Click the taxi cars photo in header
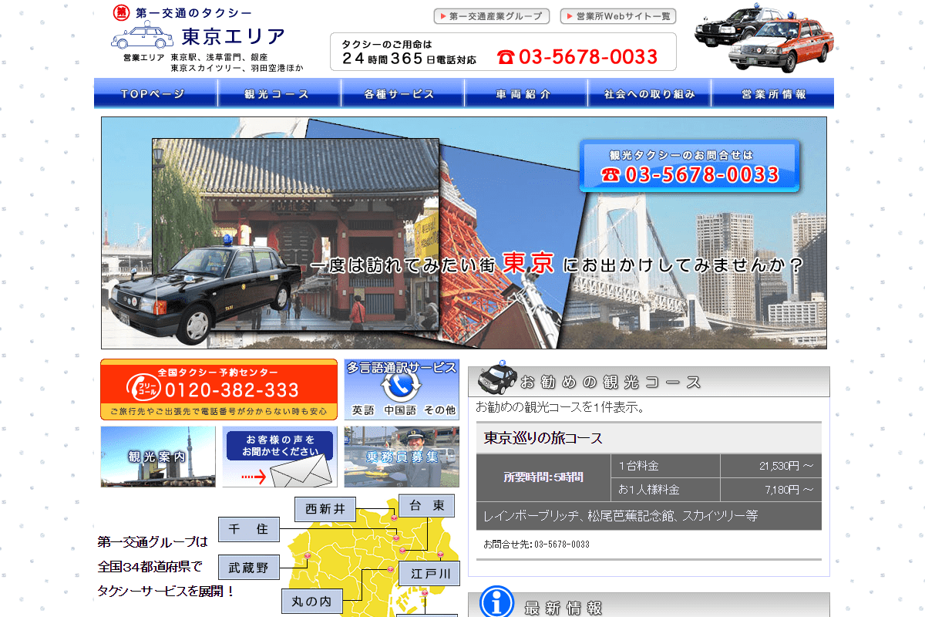 (765, 37)
